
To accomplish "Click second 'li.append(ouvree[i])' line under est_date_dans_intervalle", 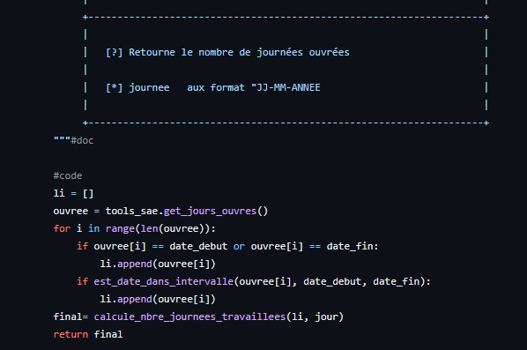I will (158, 299).
